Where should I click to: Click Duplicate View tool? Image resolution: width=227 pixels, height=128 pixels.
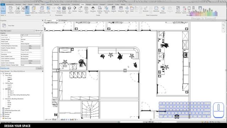pos(106,10)
